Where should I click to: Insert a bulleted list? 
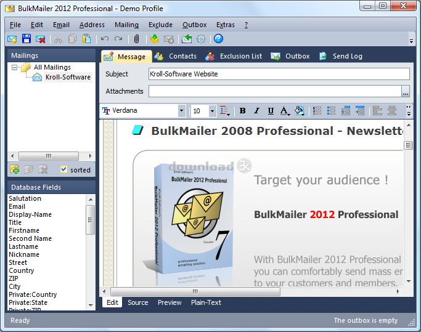(x=332, y=111)
